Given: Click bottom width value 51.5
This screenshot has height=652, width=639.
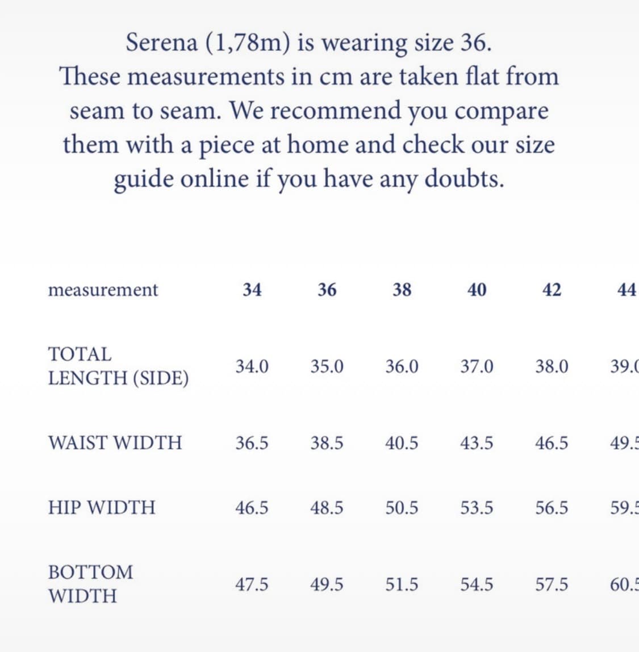Looking at the screenshot, I should (x=402, y=584).
